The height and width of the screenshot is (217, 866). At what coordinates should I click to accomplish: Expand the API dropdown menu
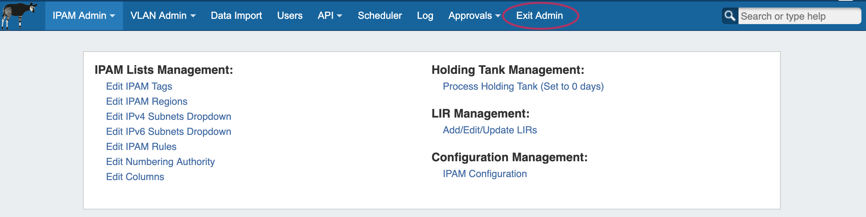330,16
